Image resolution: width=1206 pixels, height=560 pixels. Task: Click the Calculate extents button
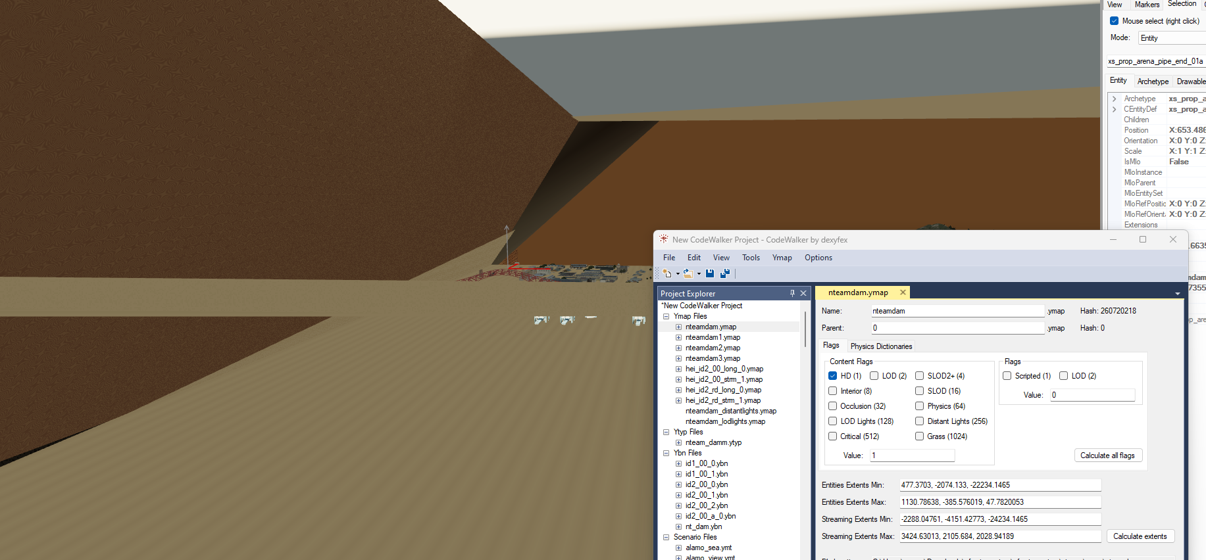1140,536
